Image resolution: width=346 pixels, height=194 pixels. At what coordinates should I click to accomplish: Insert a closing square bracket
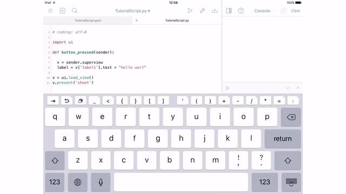click(x=163, y=101)
